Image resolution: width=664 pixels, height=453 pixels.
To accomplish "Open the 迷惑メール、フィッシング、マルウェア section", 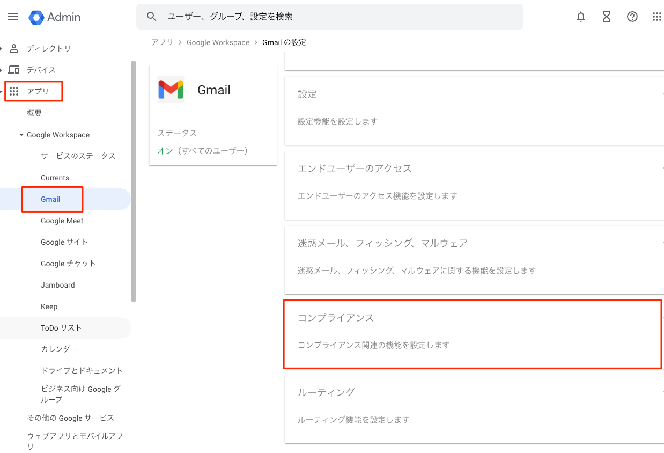I will click(x=474, y=260).
